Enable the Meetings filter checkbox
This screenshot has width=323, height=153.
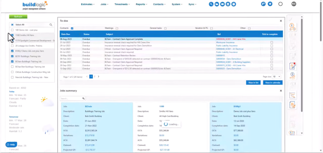pos(117,28)
